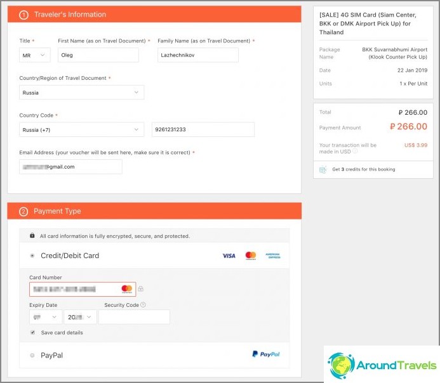Image resolution: width=440 pixels, height=383 pixels.
Task: Click the First Name field containing Oleg
Action: click(98, 55)
